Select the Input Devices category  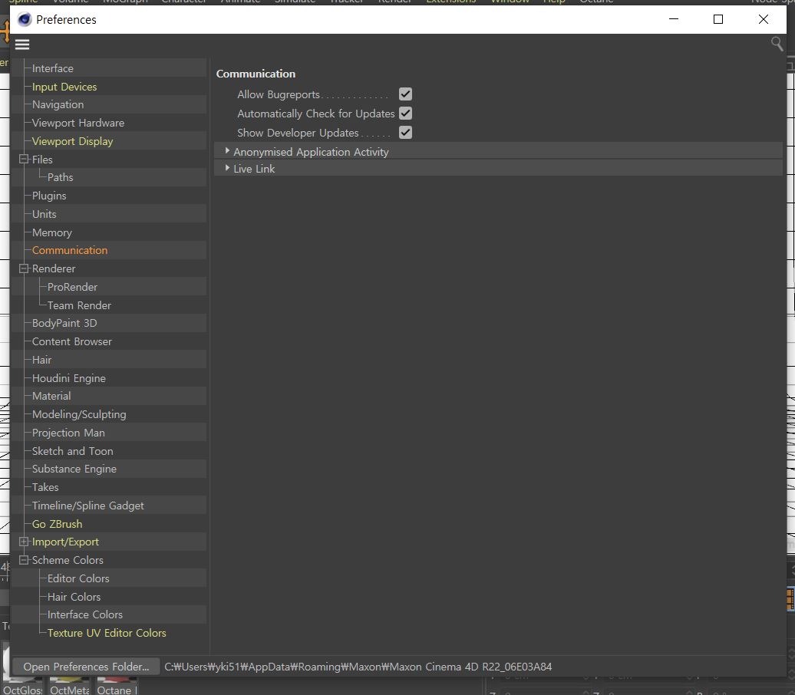pyautogui.click(x=64, y=87)
